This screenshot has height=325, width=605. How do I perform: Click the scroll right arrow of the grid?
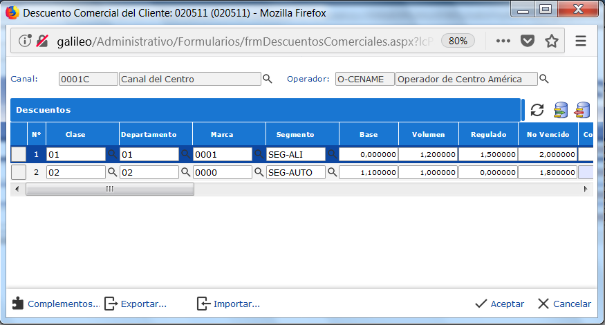tap(586, 189)
